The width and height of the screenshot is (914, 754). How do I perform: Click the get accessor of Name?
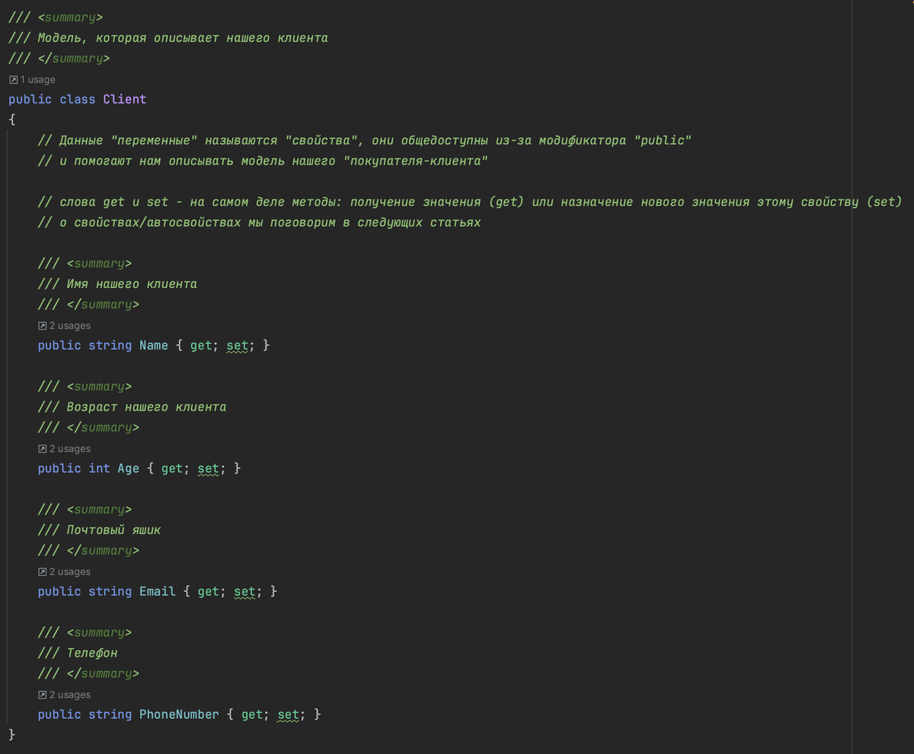coord(201,346)
